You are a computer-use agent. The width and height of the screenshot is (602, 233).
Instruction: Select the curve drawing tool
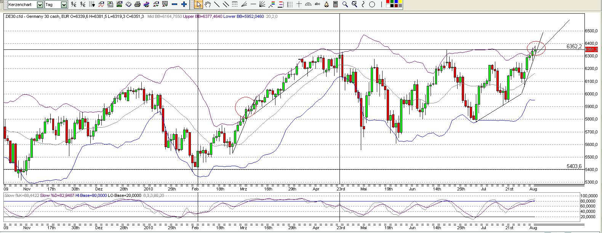[363, 4]
